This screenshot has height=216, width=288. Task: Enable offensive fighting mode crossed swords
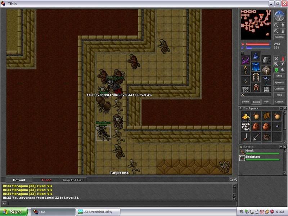pos(276,59)
